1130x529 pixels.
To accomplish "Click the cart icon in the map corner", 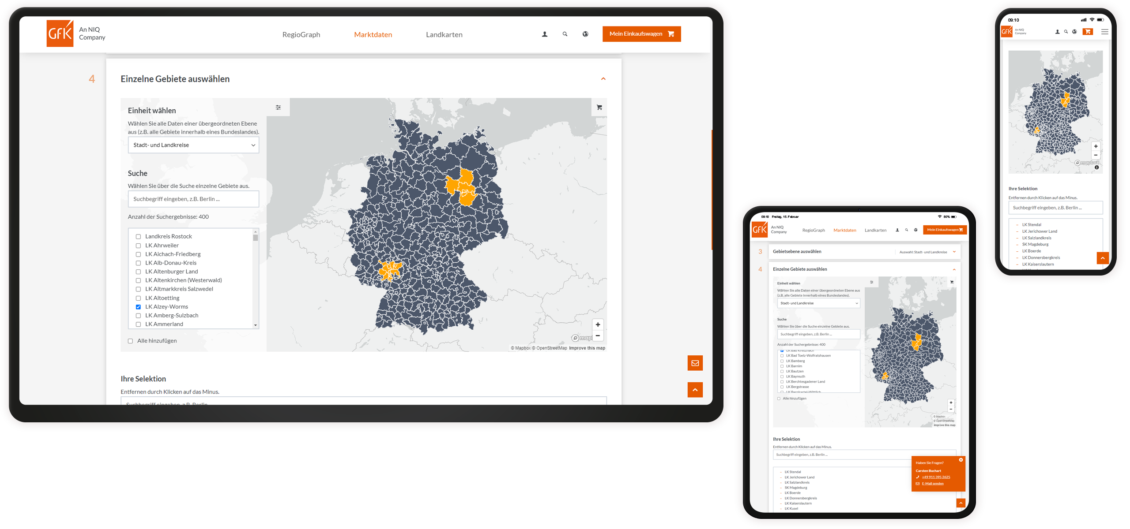I will [599, 107].
